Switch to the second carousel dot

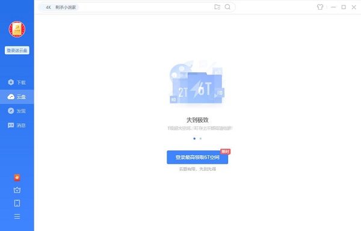(200, 138)
